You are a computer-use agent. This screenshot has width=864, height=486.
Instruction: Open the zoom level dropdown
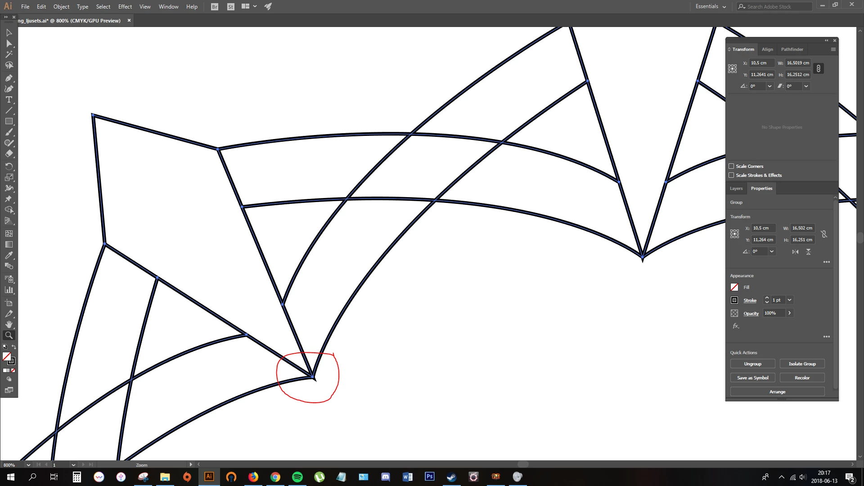(x=28, y=465)
